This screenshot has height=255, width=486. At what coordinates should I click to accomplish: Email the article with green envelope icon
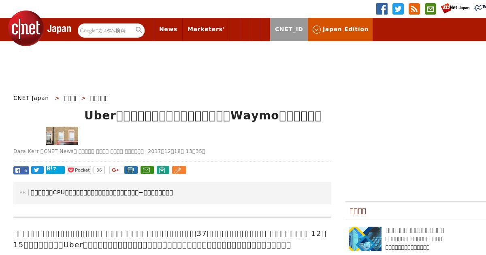click(x=147, y=170)
